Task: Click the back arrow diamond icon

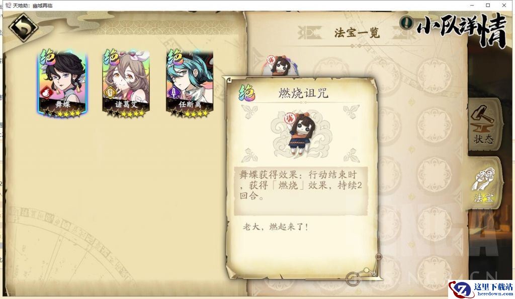Action: coord(23,28)
